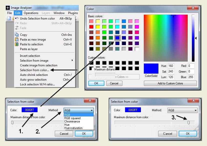The image size is (207, 146).
Task: Select the white basic color swatch
Action: [x=137, y=49]
